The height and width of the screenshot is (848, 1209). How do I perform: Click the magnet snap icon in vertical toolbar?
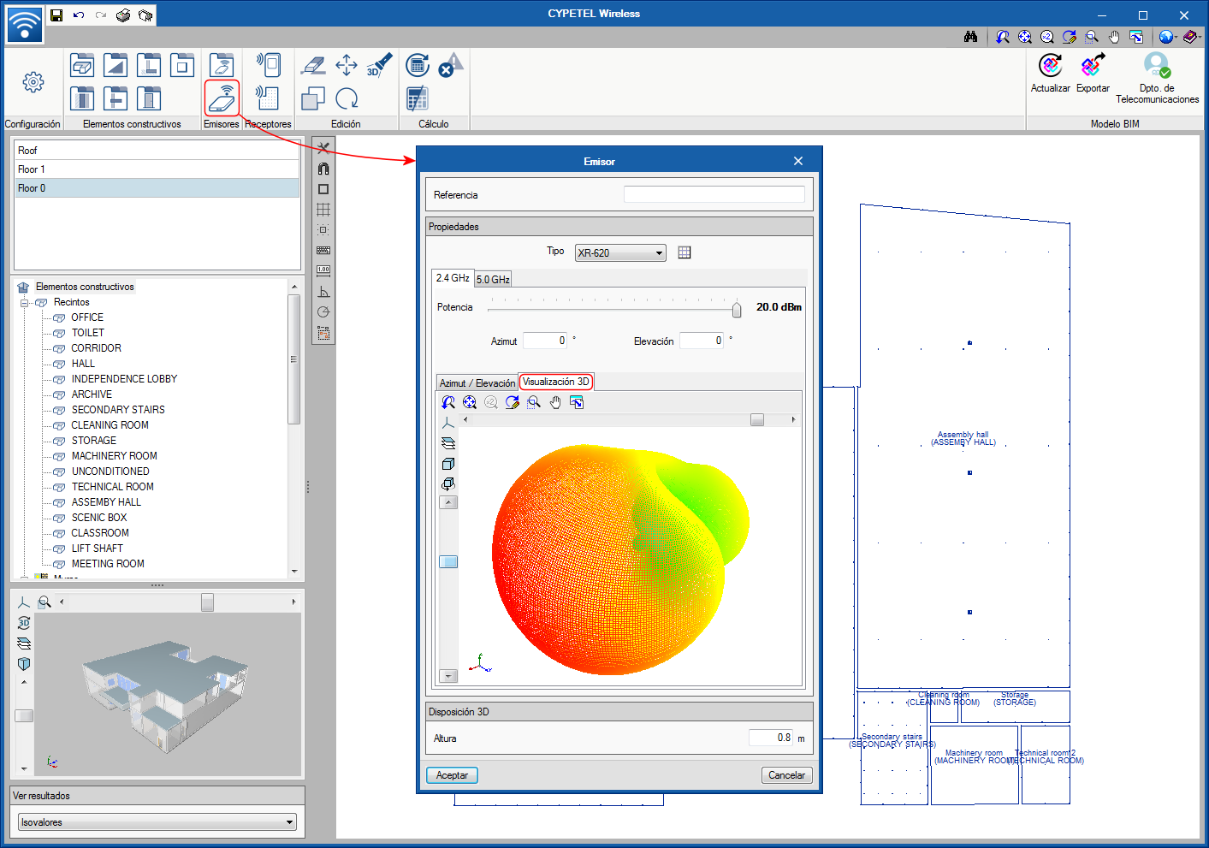[x=323, y=169]
